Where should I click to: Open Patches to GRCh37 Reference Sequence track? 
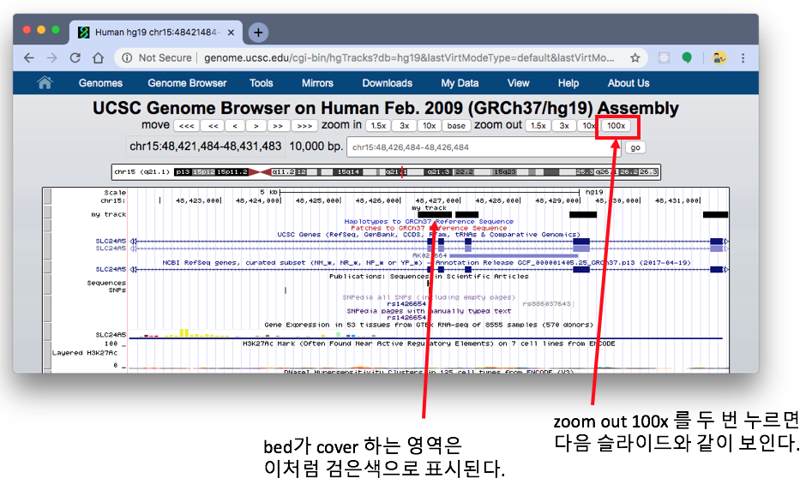click(429, 228)
